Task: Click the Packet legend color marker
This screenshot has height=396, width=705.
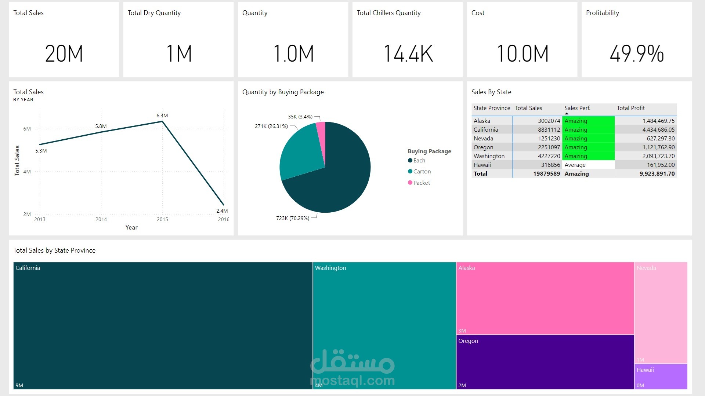Action: coord(410,183)
